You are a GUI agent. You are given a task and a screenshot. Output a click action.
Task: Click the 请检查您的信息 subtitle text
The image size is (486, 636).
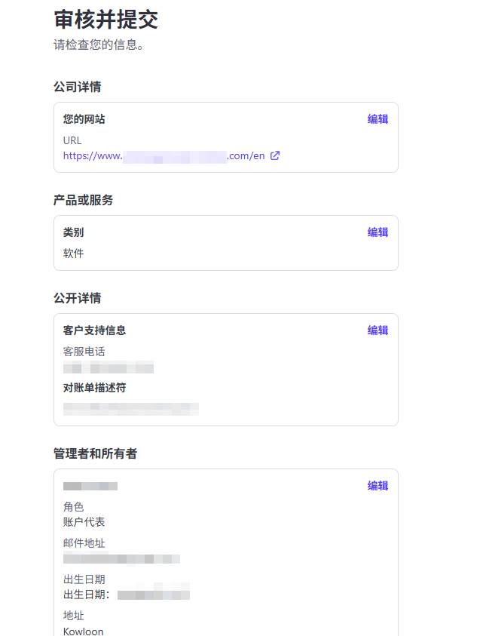coord(99,45)
